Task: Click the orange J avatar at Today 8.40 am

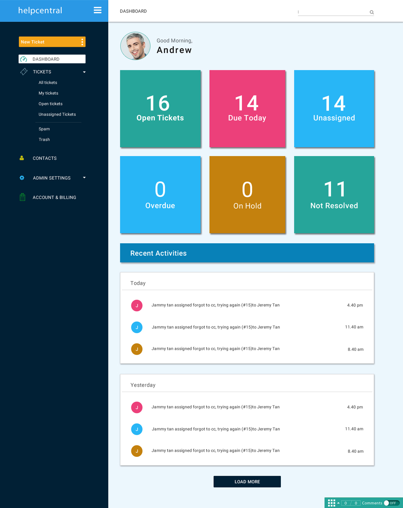Action: (137, 349)
